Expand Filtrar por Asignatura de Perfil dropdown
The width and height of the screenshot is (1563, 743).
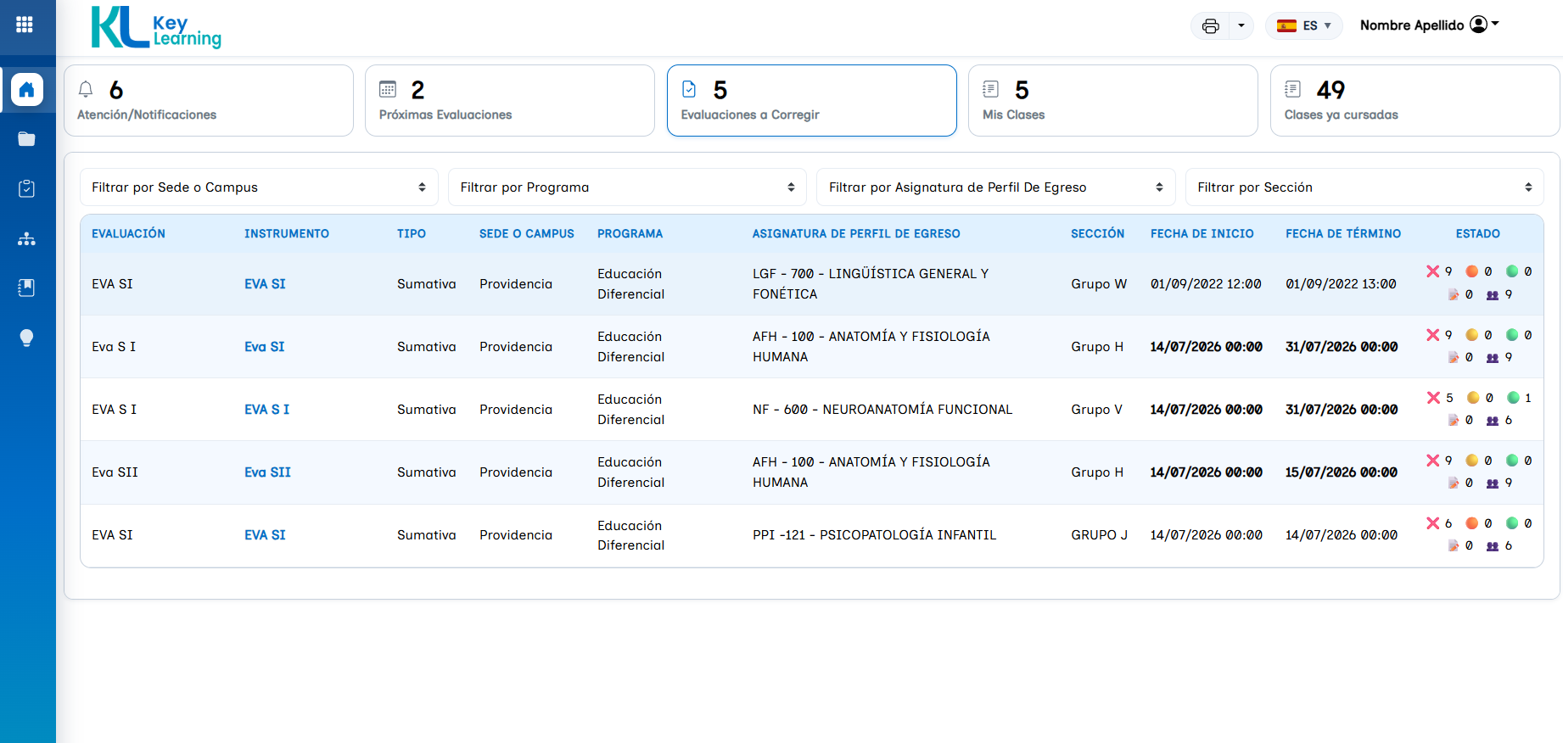[x=996, y=187]
